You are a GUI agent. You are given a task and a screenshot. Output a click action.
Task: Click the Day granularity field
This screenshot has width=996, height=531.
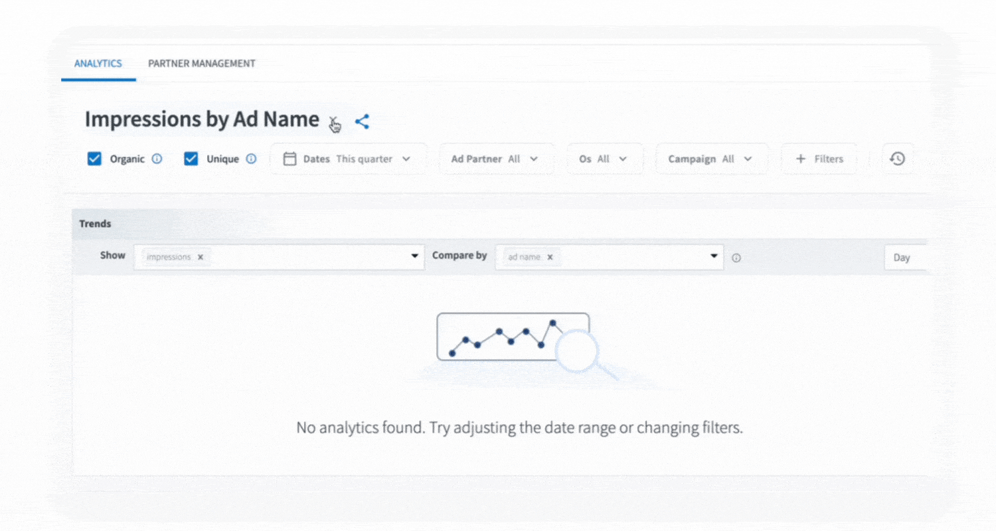[904, 258]
